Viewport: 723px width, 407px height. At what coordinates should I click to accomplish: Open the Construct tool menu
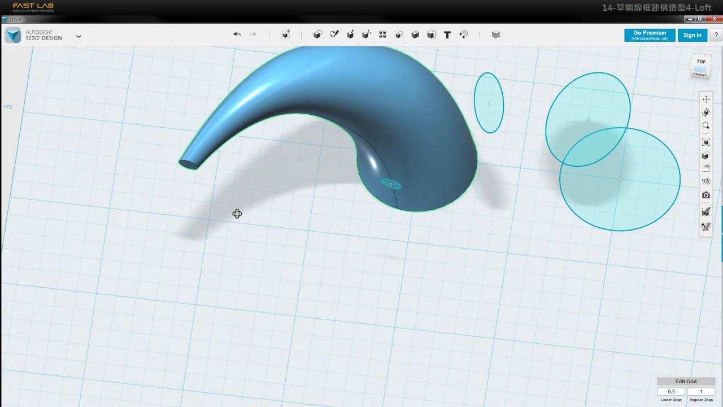coord(350,34)
